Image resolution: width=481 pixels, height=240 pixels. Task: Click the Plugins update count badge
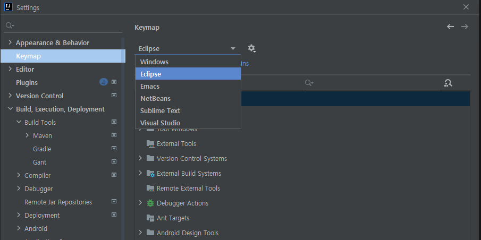104,82
